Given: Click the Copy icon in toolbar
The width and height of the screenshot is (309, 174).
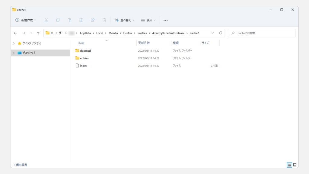Looking at the screenshot, I should click(58, 20).
